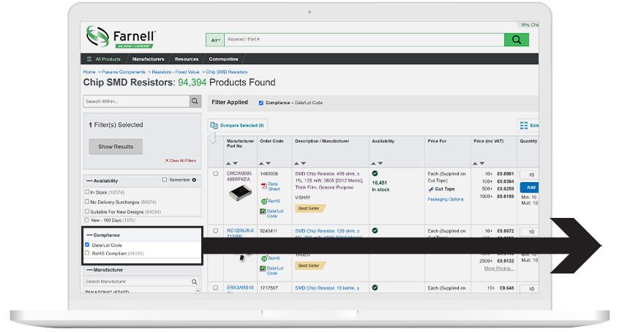The height and width of the screenshot is (332, 622).
Task: Click the Show Results button
Action: coord(116,146)
